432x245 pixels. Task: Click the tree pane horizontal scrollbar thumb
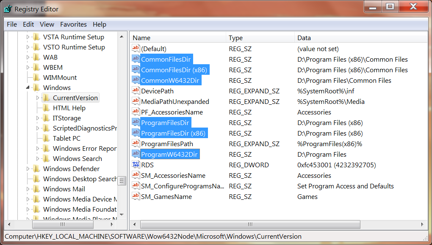pyautogui.click(x=63, y=224)
